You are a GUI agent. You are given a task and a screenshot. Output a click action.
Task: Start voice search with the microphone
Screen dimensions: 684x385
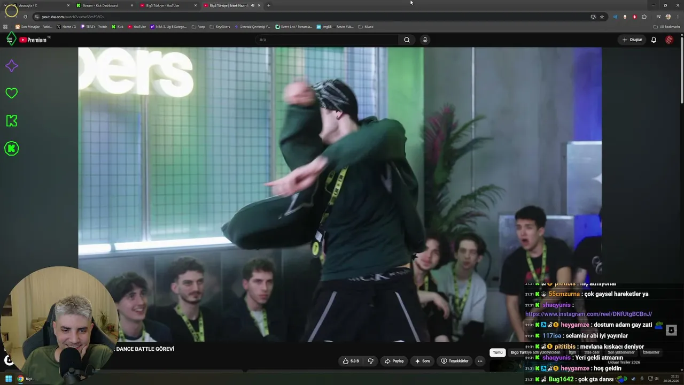click(x=425, y=40)
